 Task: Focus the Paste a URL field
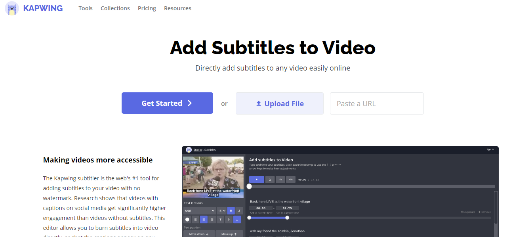[x=377, y=103]
